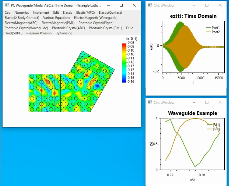Open the Elastic(MPC) menu

tap(86, 12)
